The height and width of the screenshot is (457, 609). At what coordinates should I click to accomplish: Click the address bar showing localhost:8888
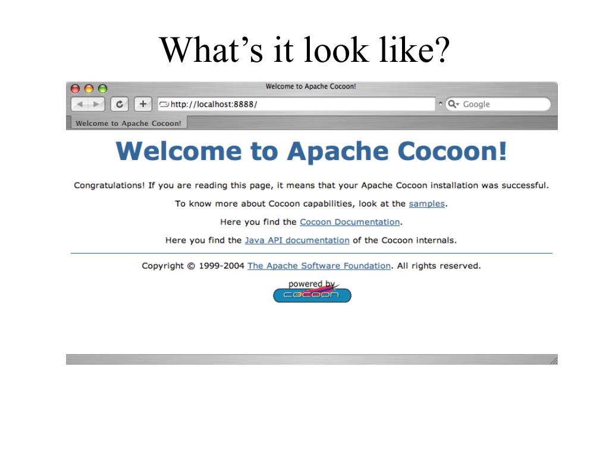(296, 104)
